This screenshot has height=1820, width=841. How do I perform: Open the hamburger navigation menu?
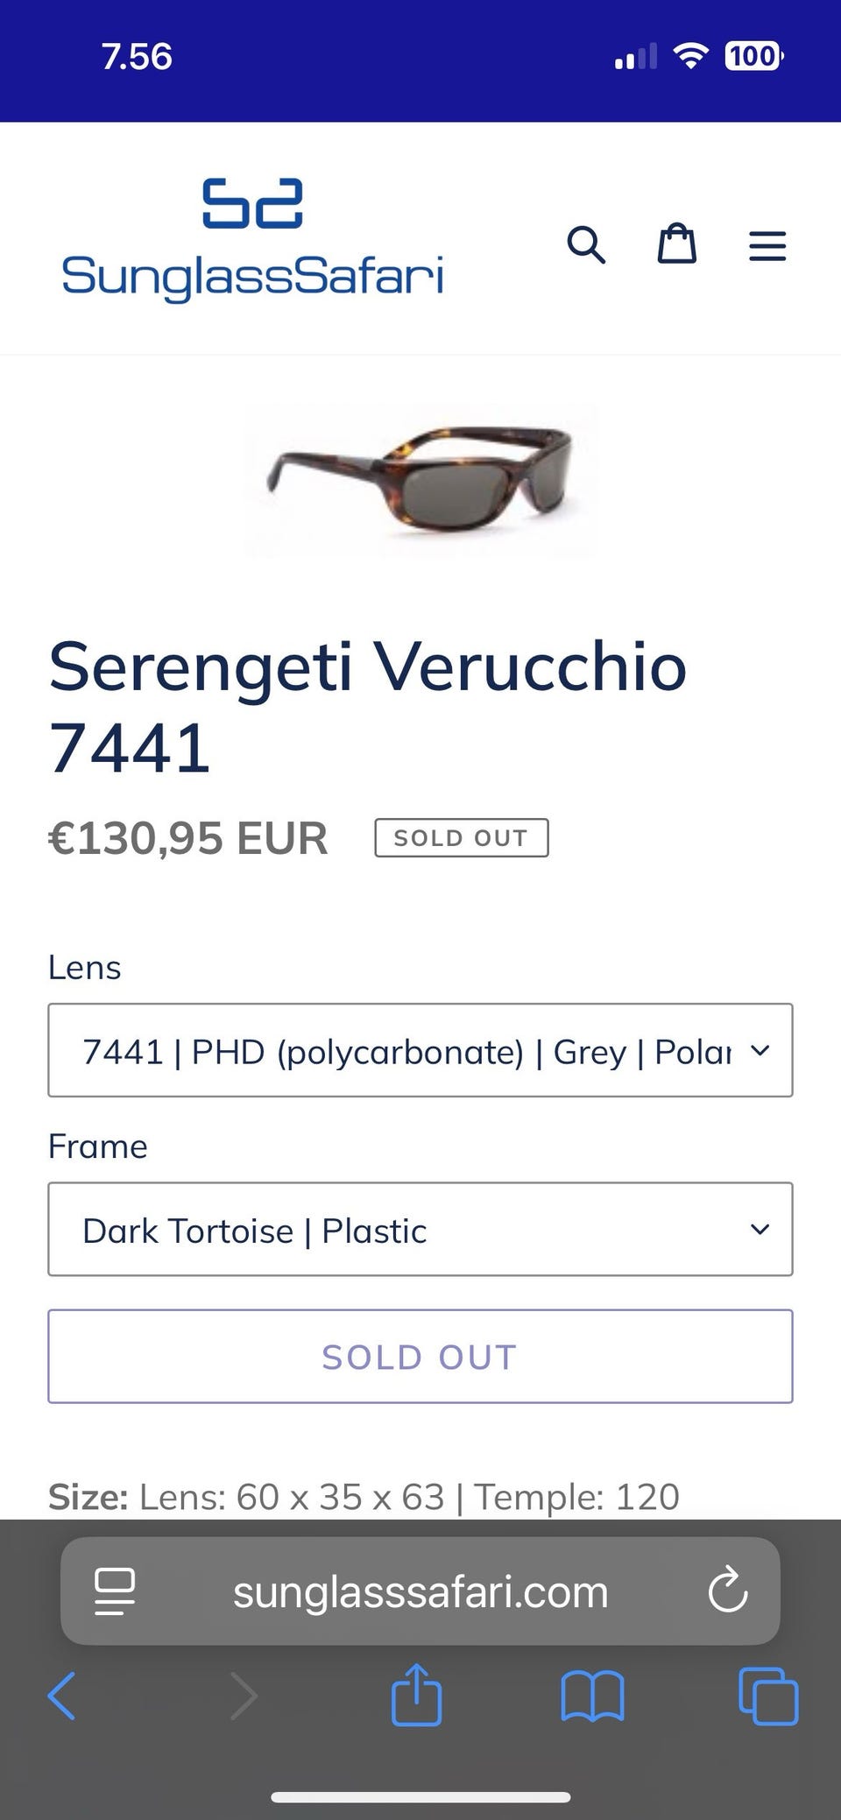tap(767, 246)
